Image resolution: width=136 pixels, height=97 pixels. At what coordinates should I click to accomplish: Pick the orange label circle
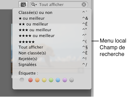click(37, 80)
